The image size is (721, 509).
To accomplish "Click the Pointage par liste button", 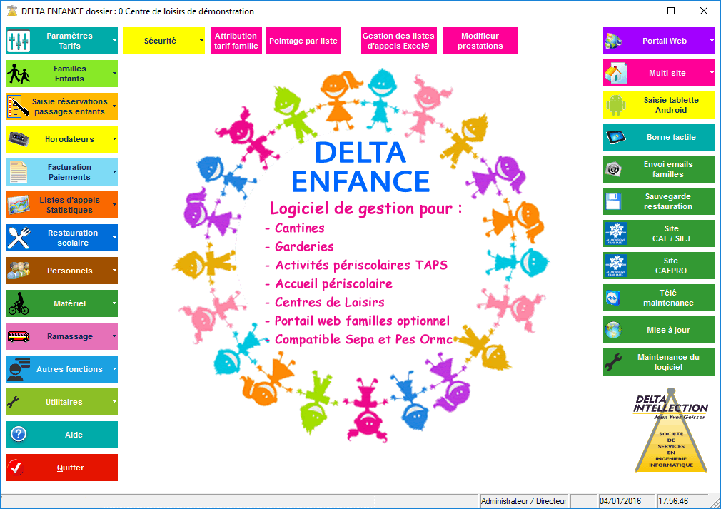I will point(303,41).
